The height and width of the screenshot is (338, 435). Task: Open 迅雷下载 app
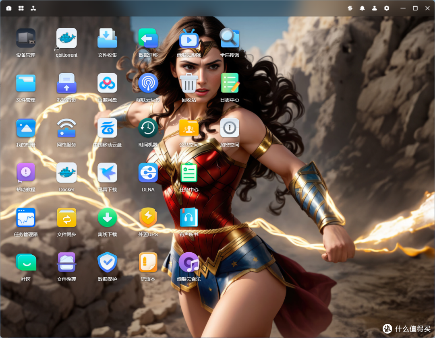pos(108,173)
